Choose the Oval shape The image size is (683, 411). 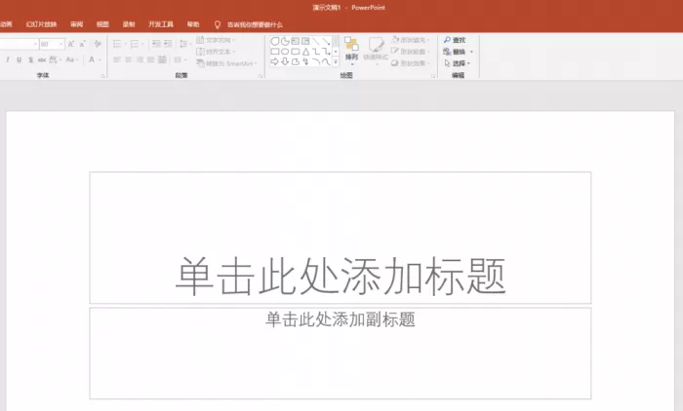pos(285,52)
